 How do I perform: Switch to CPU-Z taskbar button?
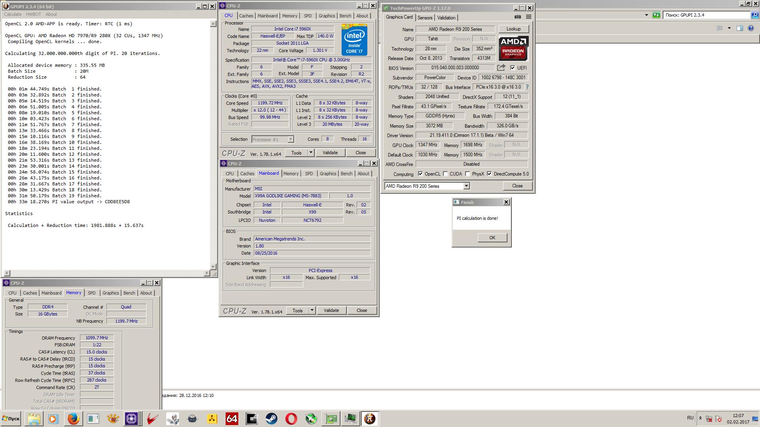coord(131,419)
